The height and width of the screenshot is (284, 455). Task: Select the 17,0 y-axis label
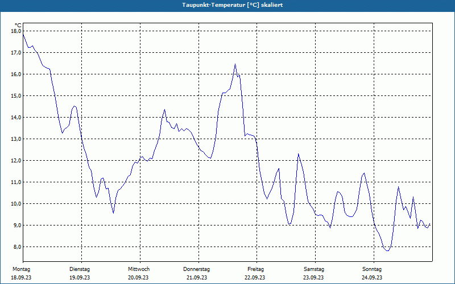click(x=16, y=53)
